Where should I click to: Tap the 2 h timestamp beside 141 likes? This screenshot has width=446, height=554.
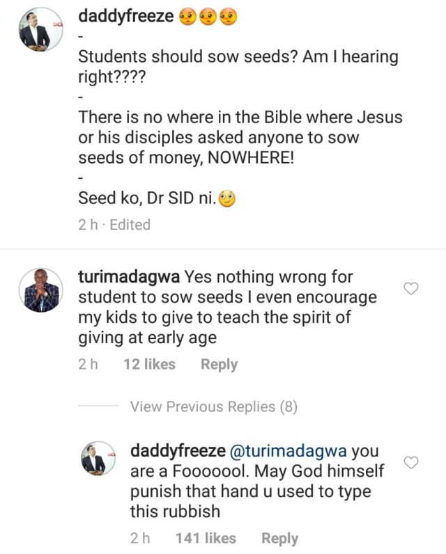coord(141,538)
